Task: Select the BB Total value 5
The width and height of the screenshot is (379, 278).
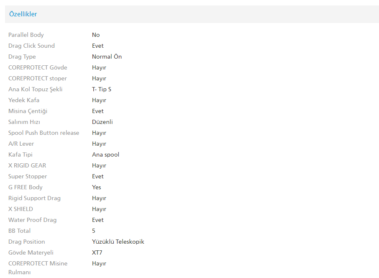Action: click(x=94, y=231)
